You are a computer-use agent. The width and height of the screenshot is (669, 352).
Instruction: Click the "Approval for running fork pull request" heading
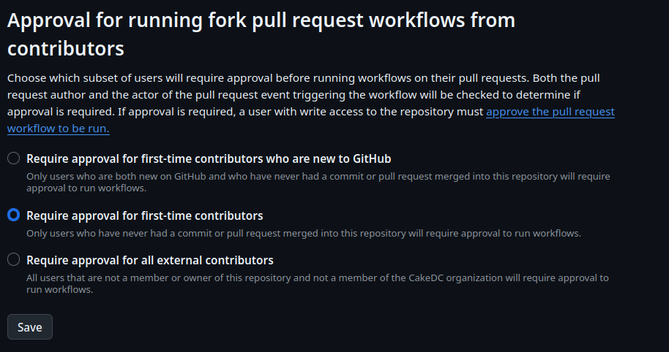pyautogui.click(x=261, y=20)
